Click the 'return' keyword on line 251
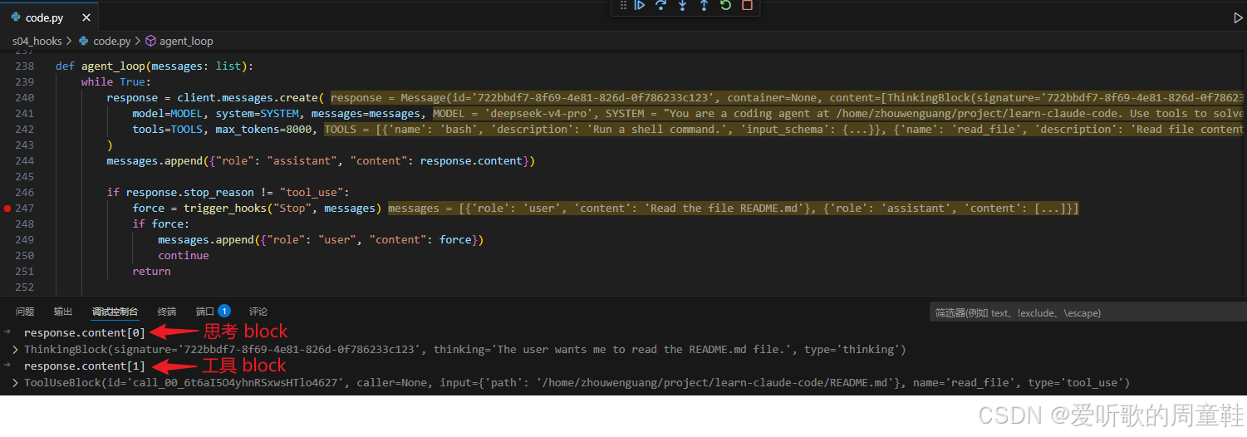Viewport: 1247px width, 437px height. point(152,272)
